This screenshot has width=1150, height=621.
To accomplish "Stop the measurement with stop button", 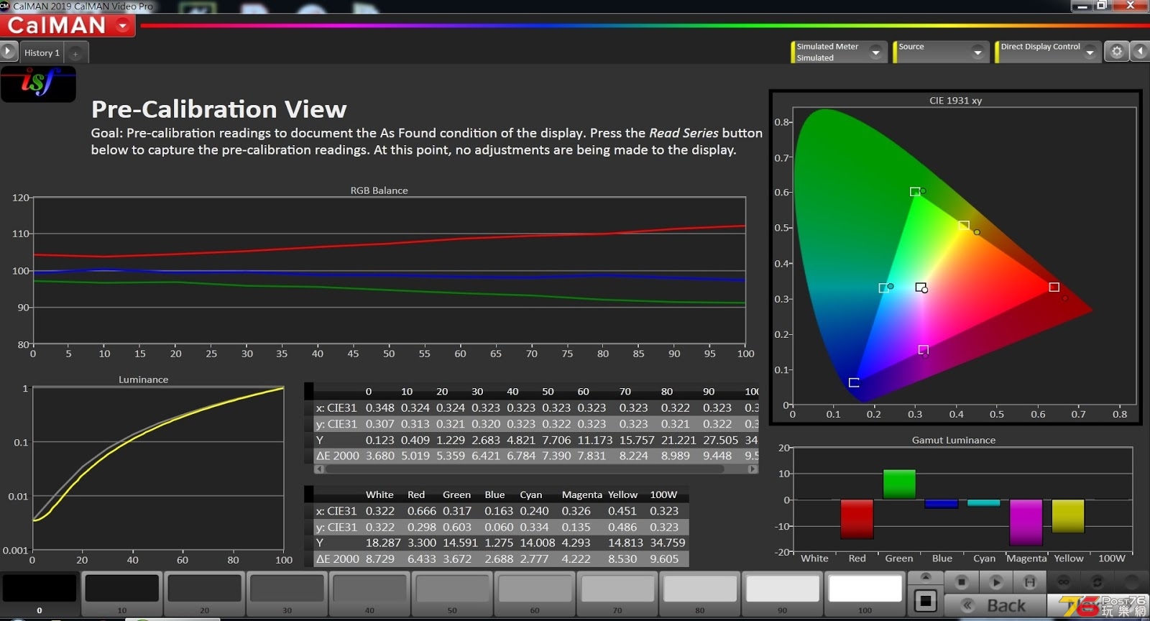I will tap(961, 581).
